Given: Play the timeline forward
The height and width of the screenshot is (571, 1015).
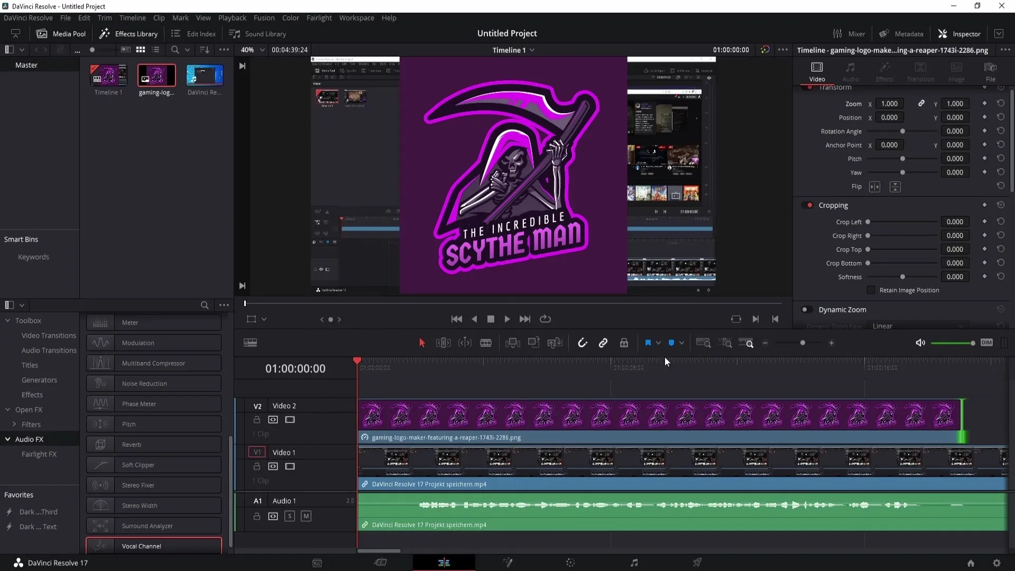Looking at the screenshot, I should (x=507, y=319).
